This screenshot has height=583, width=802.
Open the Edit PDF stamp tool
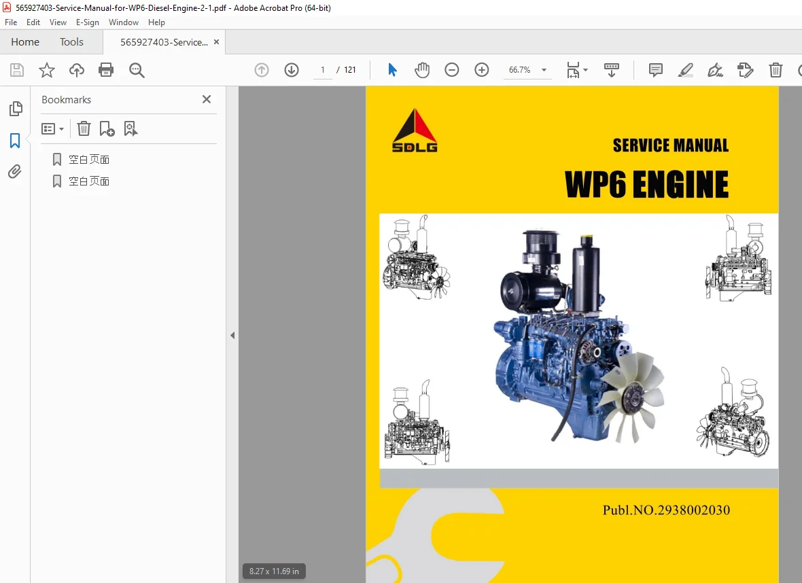tap(745, 70)
